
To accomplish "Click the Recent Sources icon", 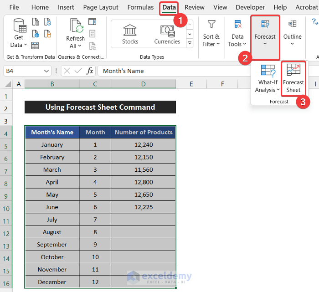I will click(x=48, y=21).
